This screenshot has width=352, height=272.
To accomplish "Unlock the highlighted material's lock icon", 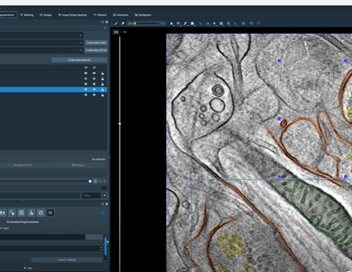I will point(102,90).
